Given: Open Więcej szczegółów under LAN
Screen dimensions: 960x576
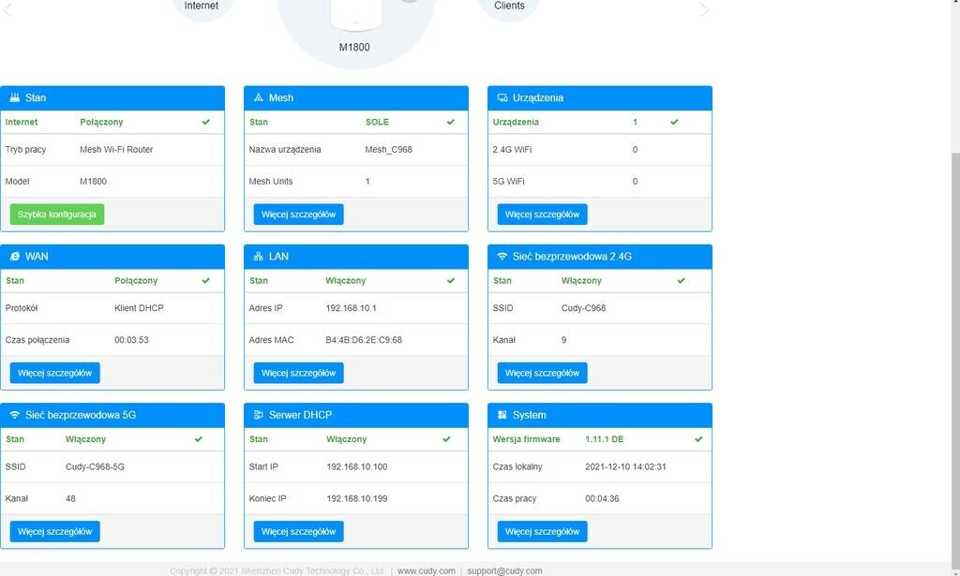Looking at the screenshot, I should point(298,373).
